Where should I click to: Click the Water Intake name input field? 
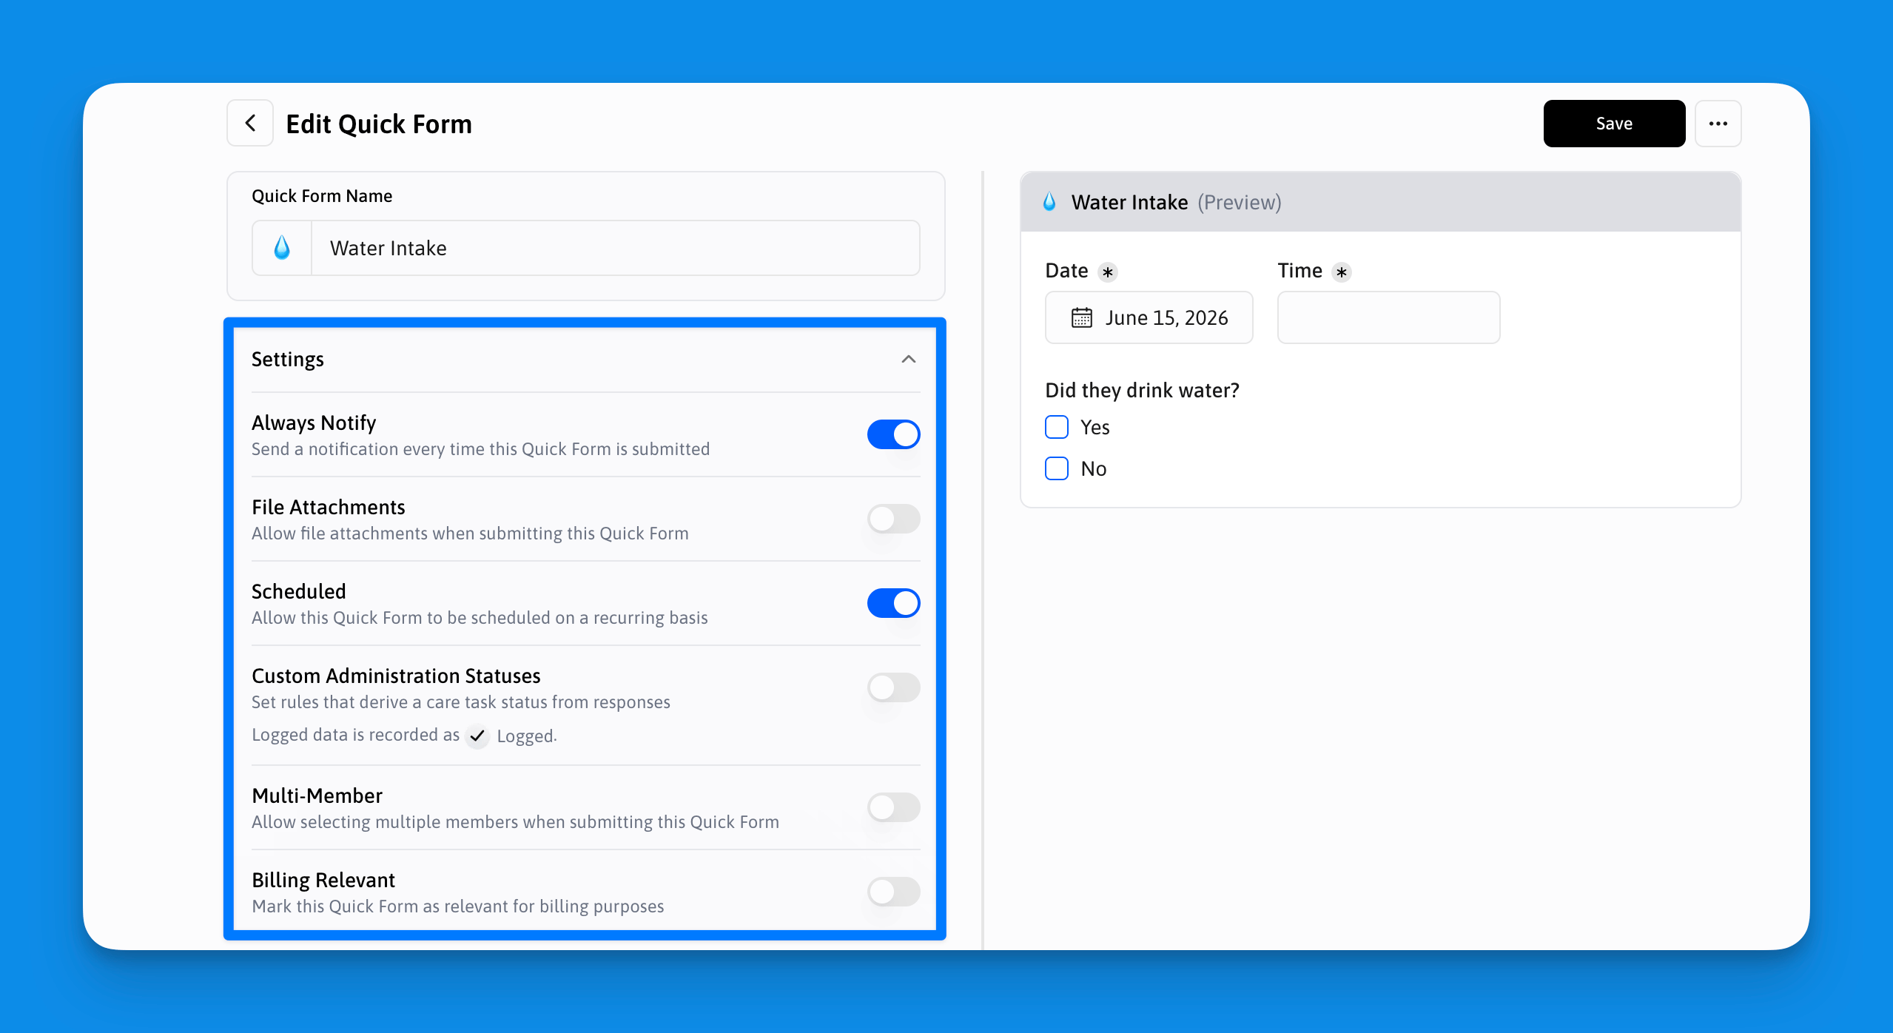[616, 248]
